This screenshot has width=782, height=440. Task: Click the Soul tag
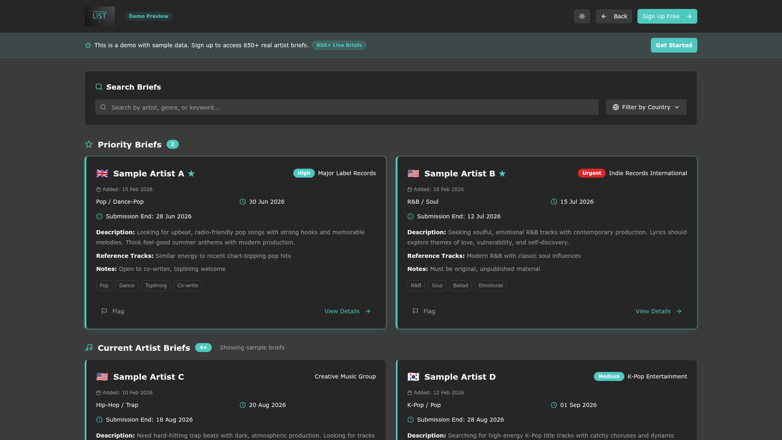tap(437, 286)
